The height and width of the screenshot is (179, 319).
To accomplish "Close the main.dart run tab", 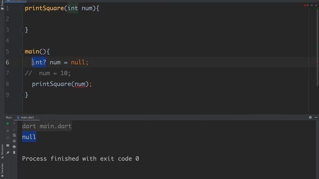I will [x=36, y=117].
